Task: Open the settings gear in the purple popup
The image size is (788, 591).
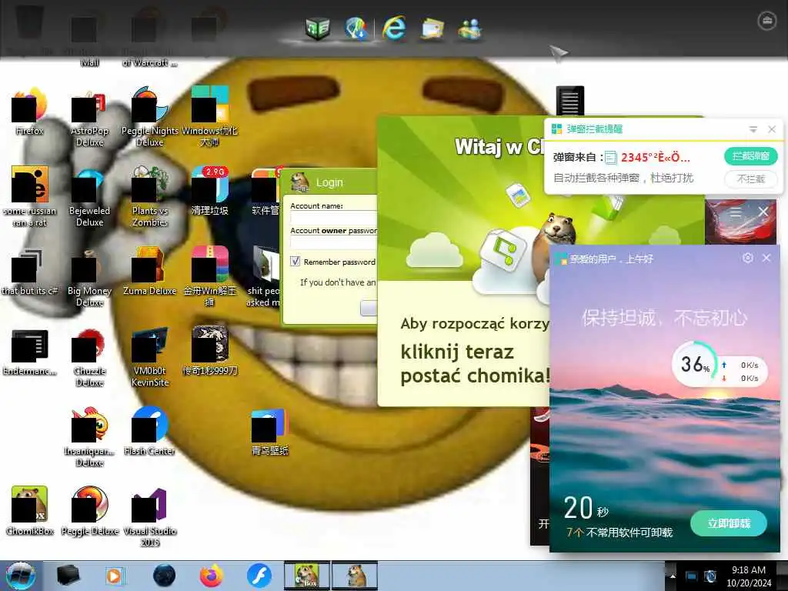Action: [748, 258]
